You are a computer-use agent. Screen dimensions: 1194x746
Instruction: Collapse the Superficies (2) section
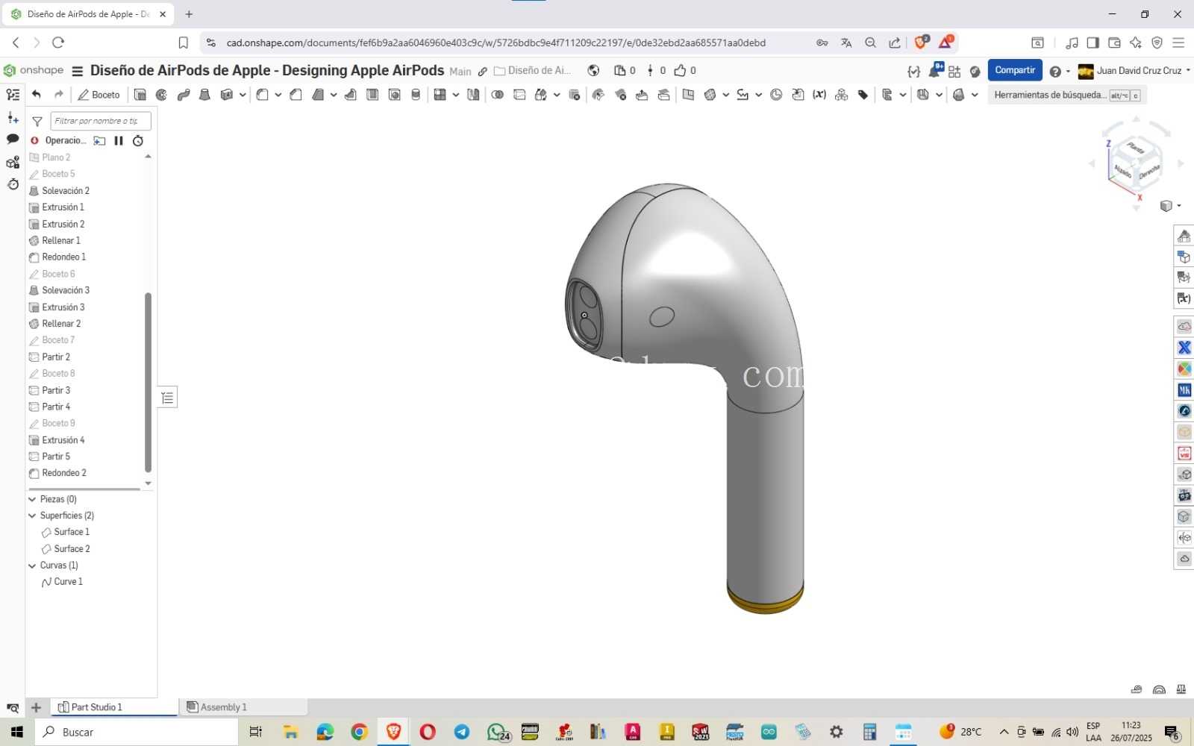[x=32, y=515]
